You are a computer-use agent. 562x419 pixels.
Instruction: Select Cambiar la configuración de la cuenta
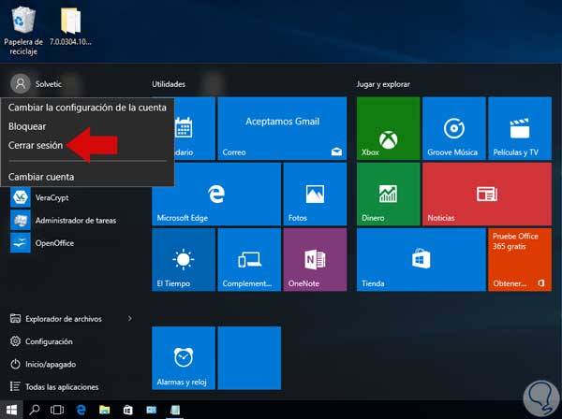(x=87, y=108)
